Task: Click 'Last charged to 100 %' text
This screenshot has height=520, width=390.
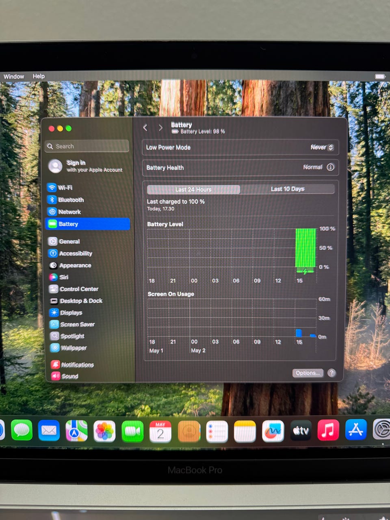Action: coord(176,201)
